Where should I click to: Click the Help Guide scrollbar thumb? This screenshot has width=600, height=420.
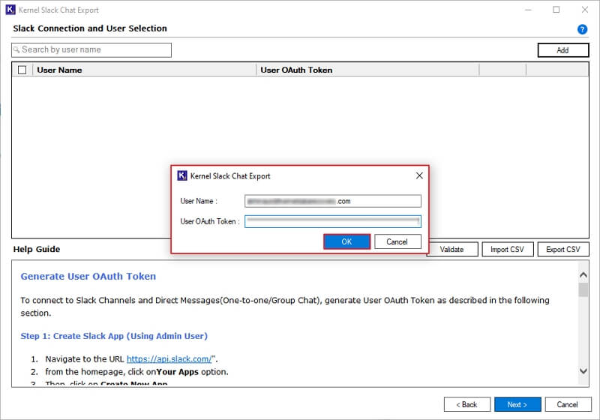(x=583, y=289)
